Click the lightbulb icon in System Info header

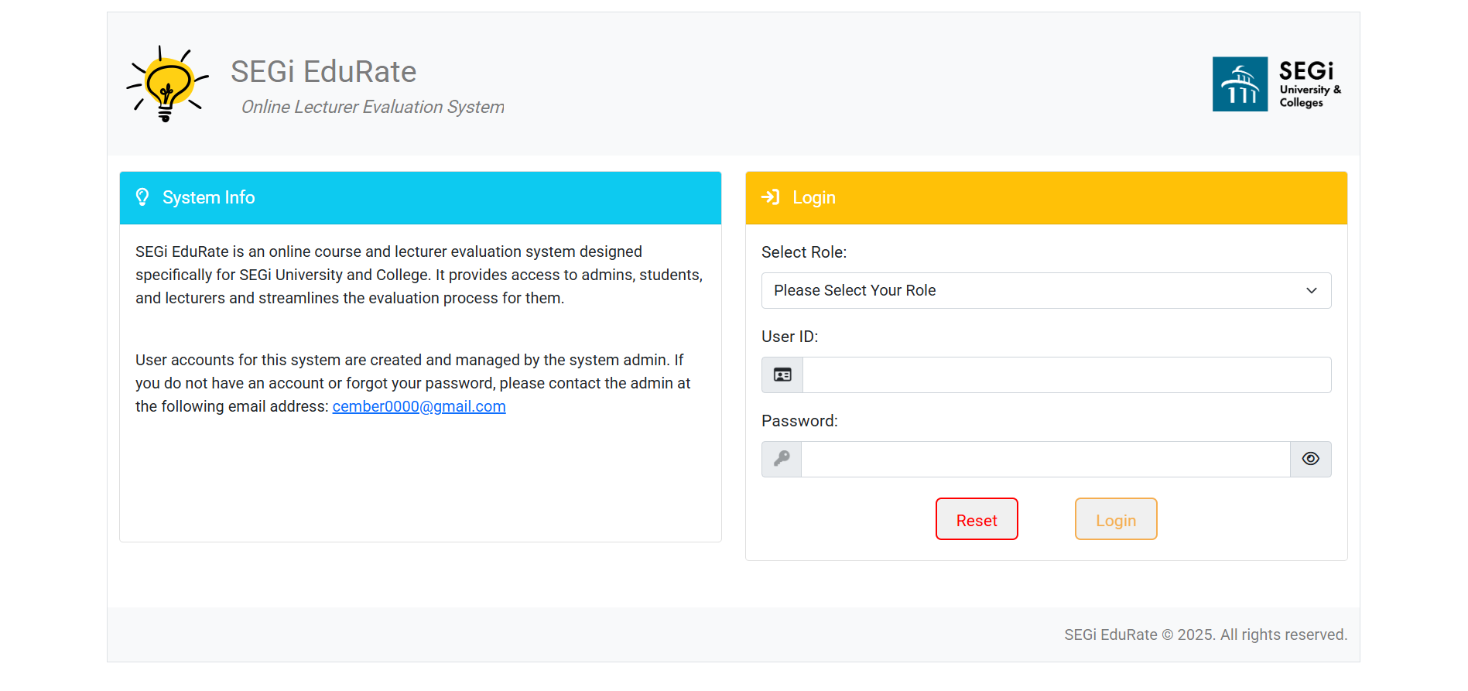[x=142, y=197]
